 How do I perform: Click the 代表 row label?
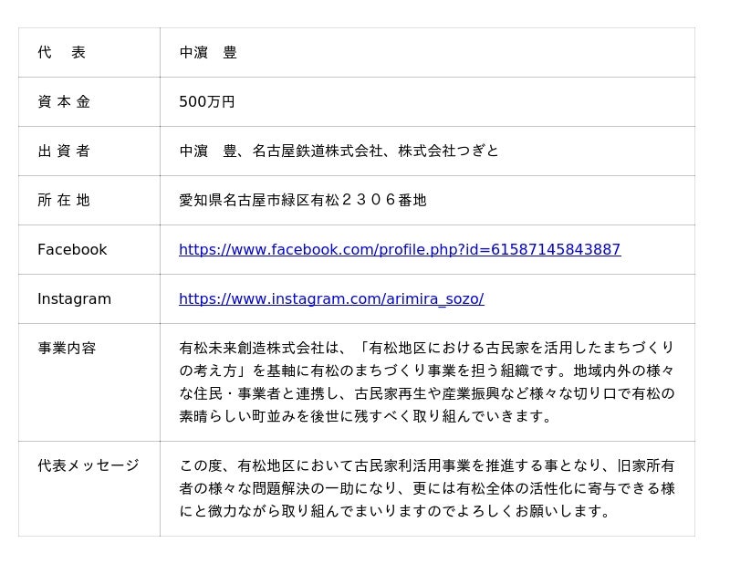click(61, 52)
